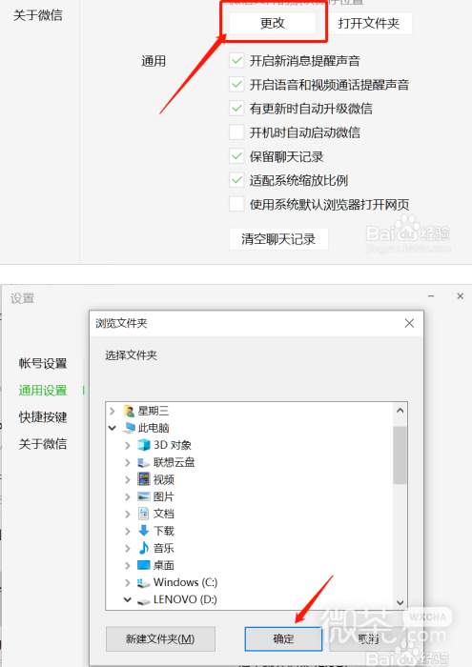Select 通用设置 tab
472x667 pixels.
(x=43, y=390)
